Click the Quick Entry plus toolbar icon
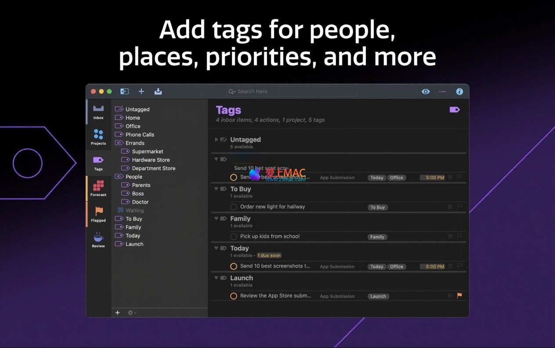Viewport: 555px width, 348px height. pyautogui.click(x=141, y=91)
